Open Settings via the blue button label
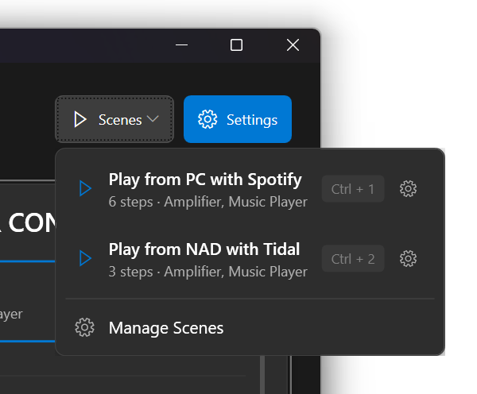The width and height of the screenshot is (477, 394). (x=252, y=120)
